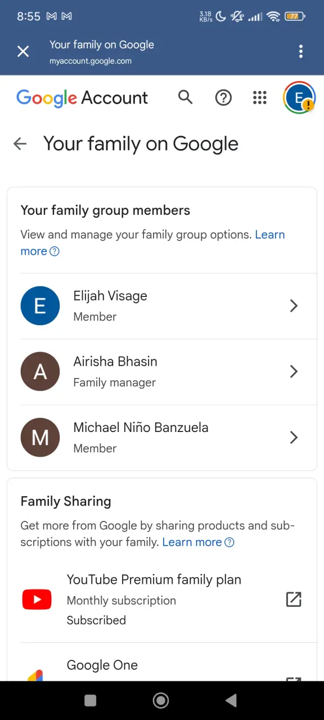Tap the red YouTube logo icon
Screen dimensions: 324x720
[x=37, y=600]
